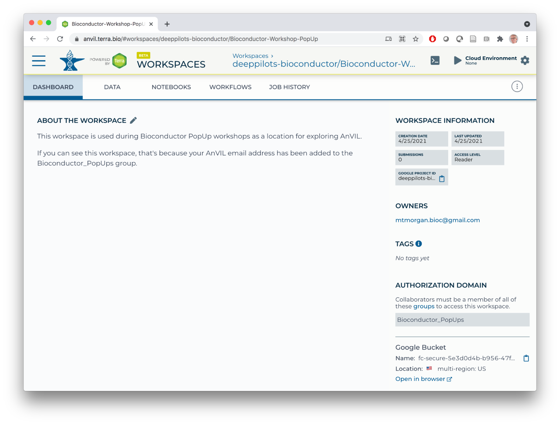This screenshot has height=425, width=560.
Task: Click owner email mtmorgan.bioc@gmail.com
Action: coord(437,220)
